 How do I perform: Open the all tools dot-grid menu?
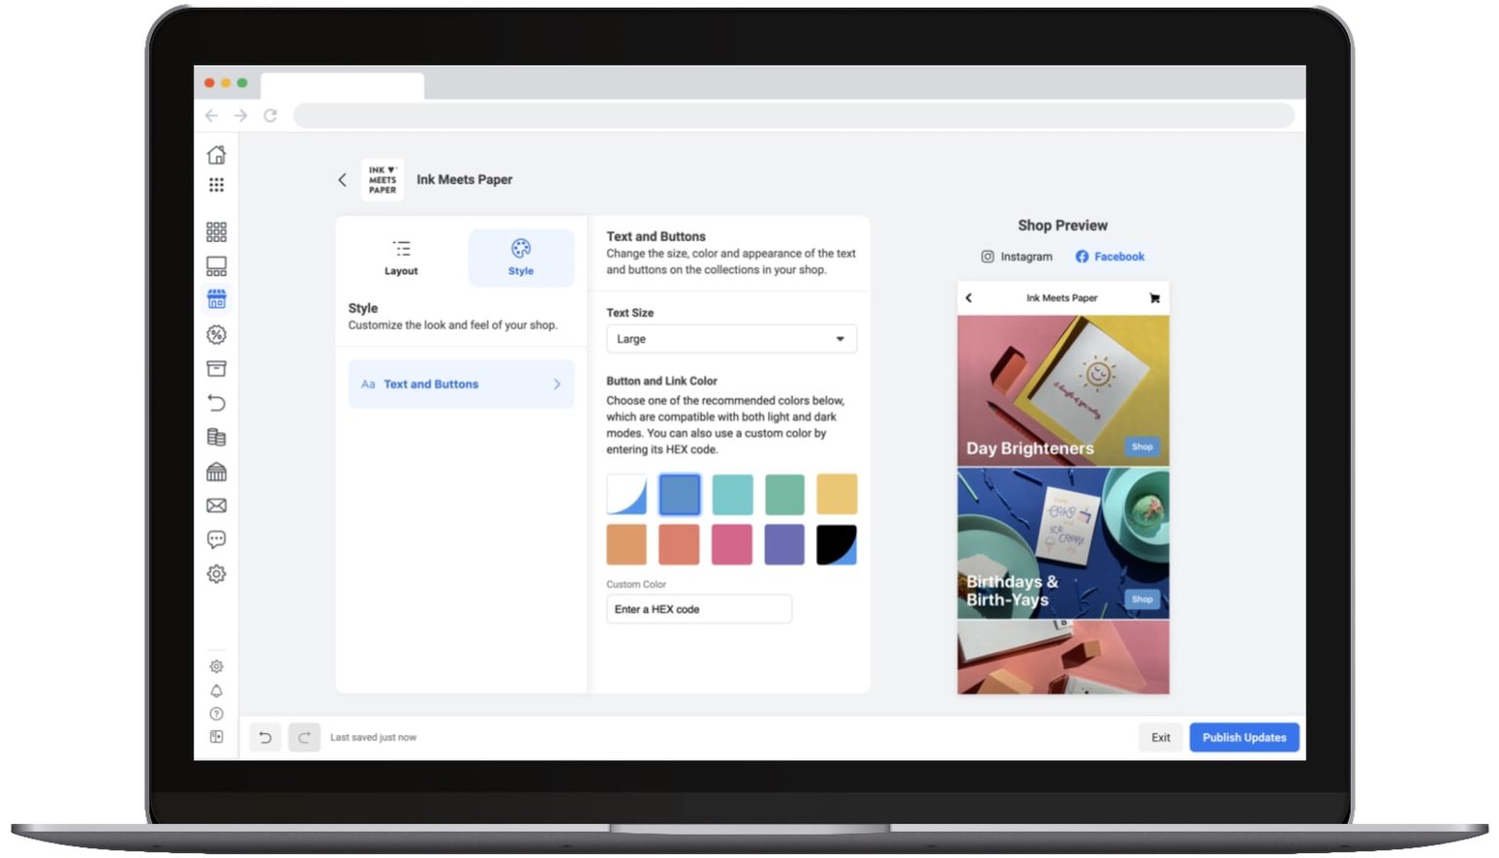(217, 184)
